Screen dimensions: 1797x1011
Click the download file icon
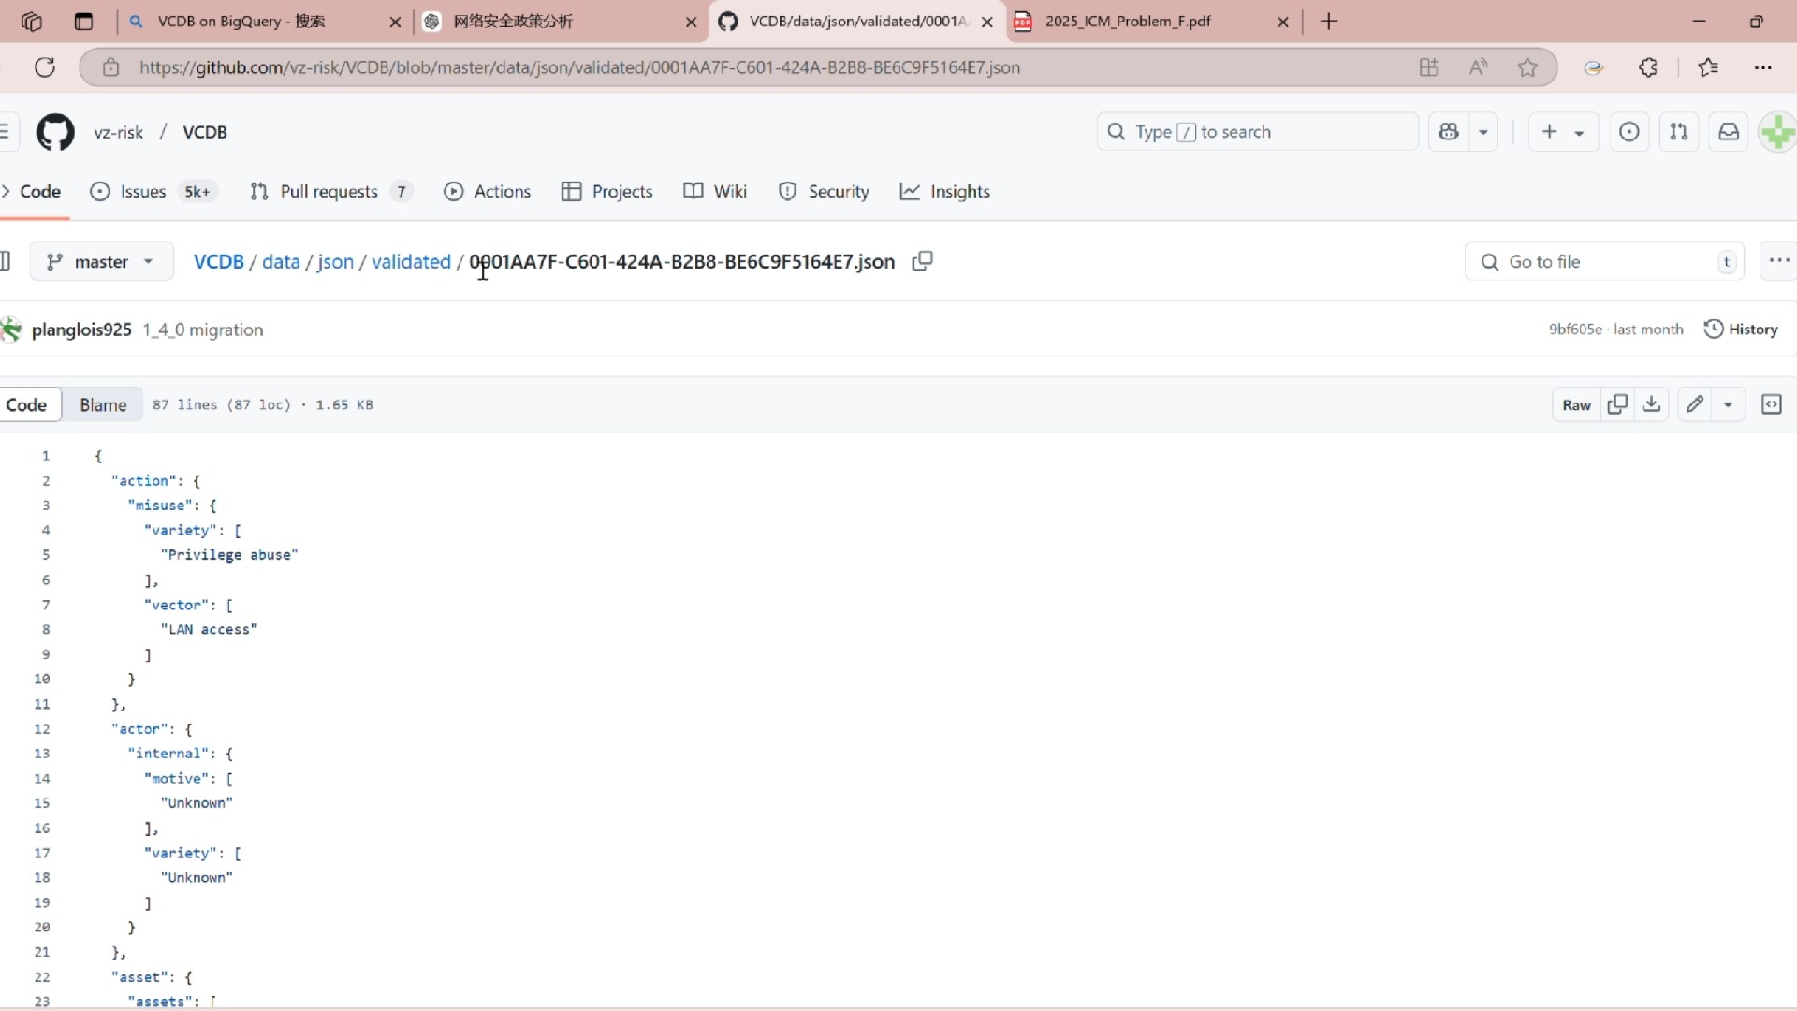point(1653,405)
